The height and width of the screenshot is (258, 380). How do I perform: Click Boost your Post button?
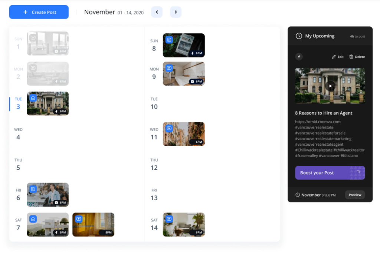[x=330, y=173]
